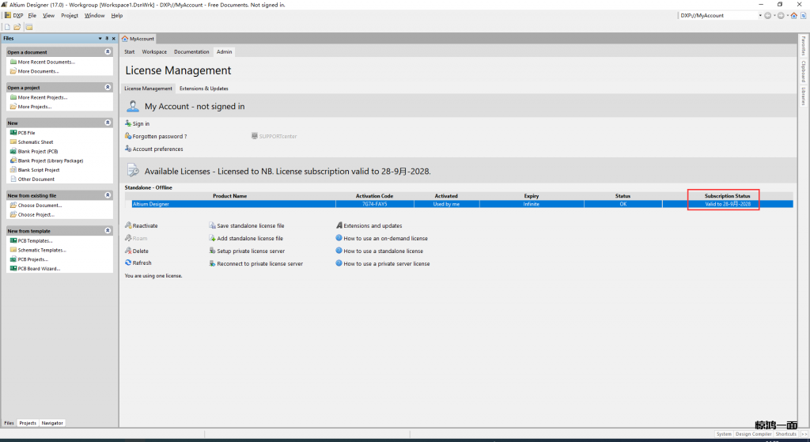Click the open folder toolbar icon

coord(17,26)
